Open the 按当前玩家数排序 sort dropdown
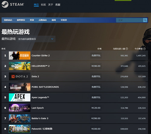Viewport: 151px width, 134px height. (36, 39)
